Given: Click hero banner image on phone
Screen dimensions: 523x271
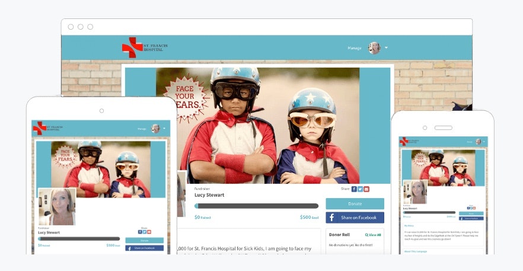Looking at the screenshot, I should click(x=444, y=168).
